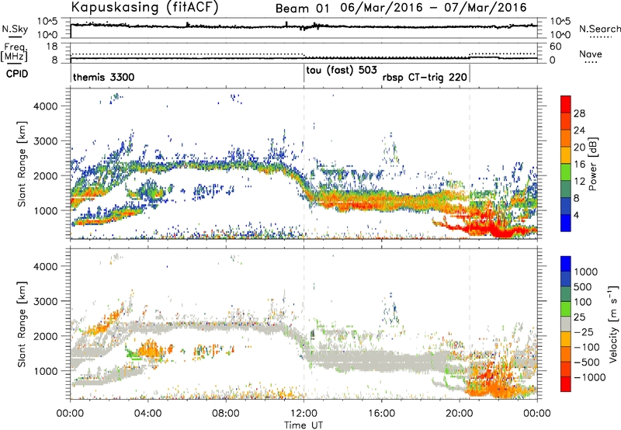Click Velocity colorbar segment between 25 and 100
621x430 pixels.
pyautogui.click(x=566, y=309)
